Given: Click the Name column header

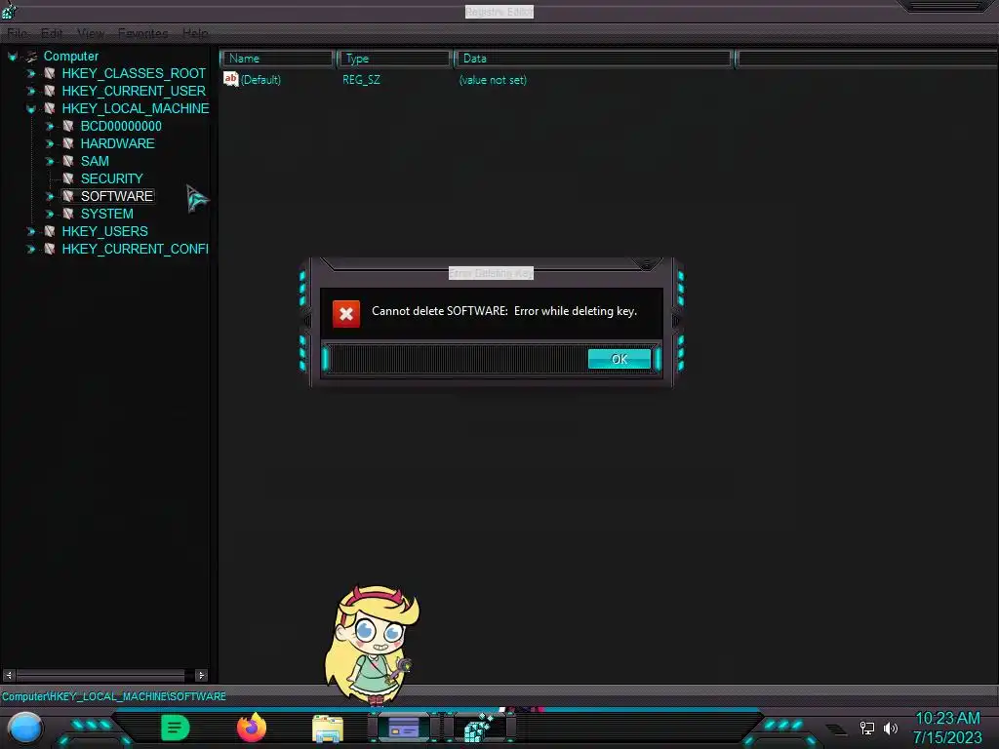Looking at the screenshot, I should tap(277, 59).
